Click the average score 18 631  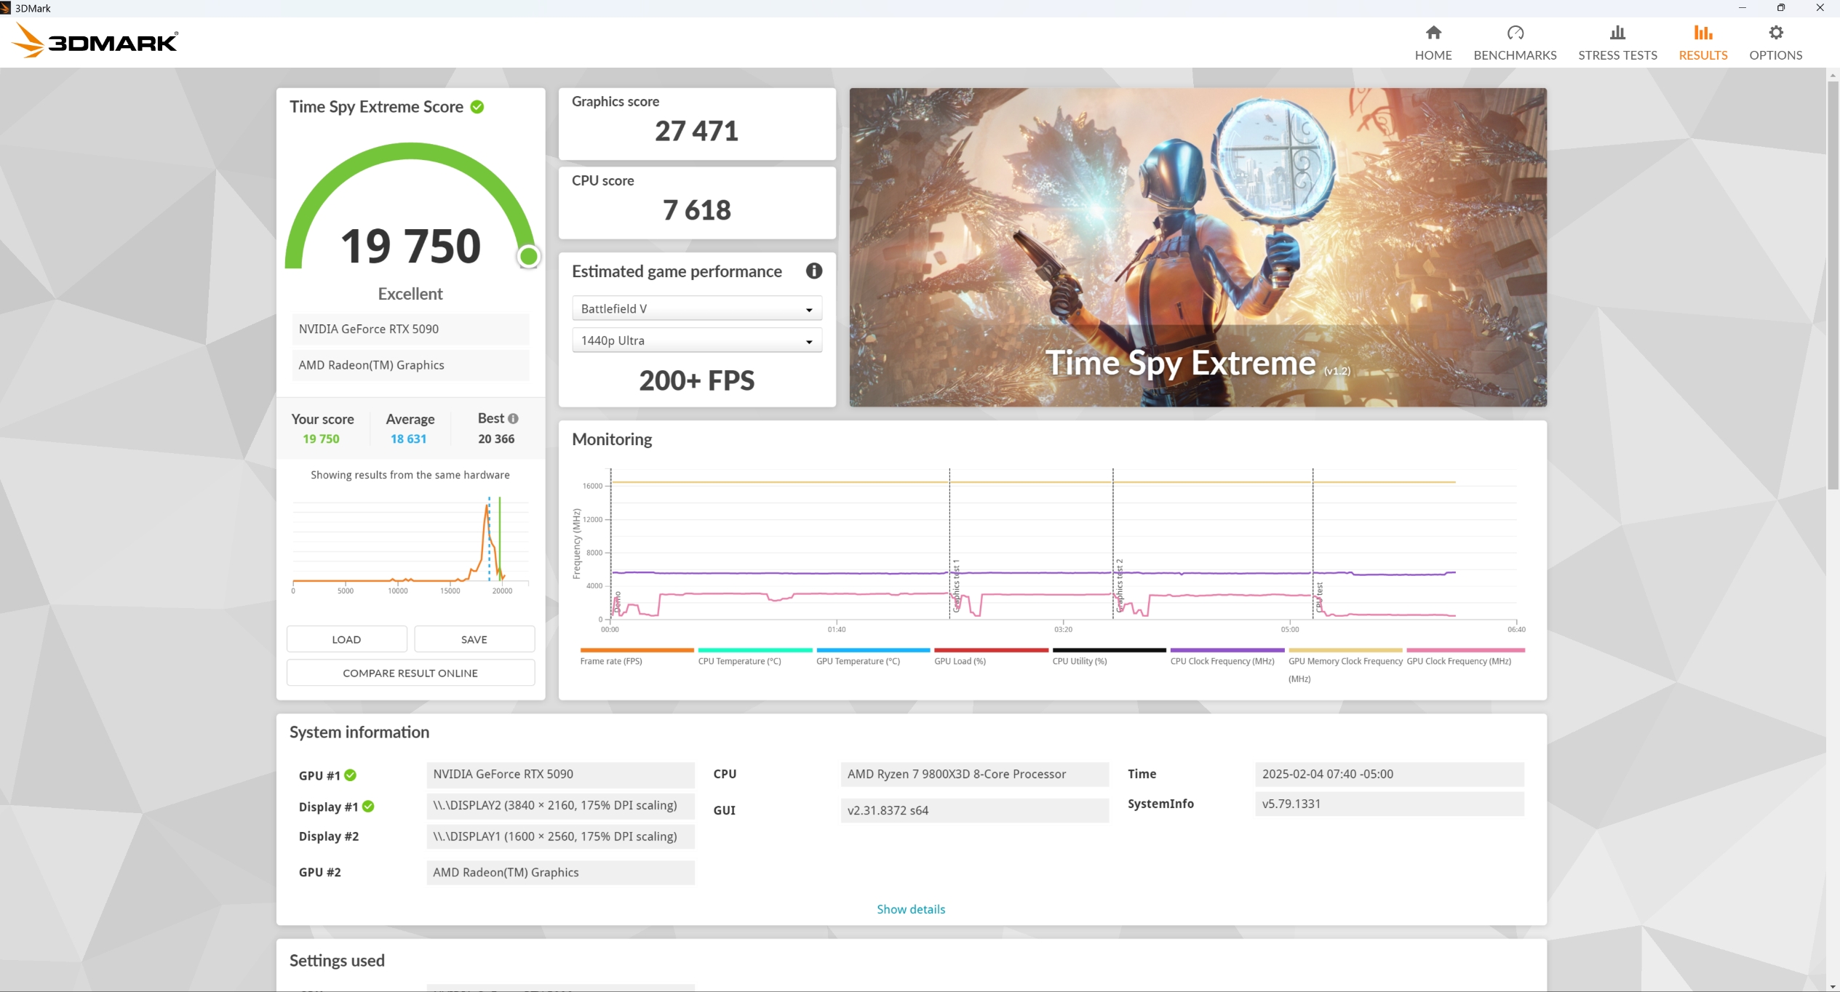pos(409,439)
